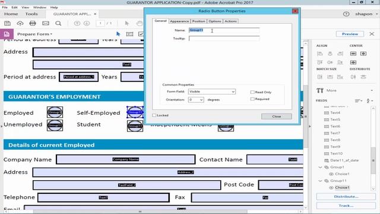Click the Preview button
The height and width of the screenshot is (214, 380).
(x=350, y=34)
